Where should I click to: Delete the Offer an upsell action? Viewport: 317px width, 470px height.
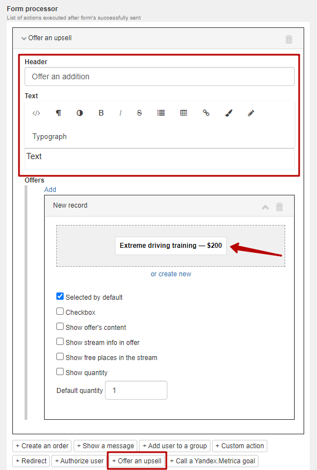pyautogui.click(x=289, y=39)
